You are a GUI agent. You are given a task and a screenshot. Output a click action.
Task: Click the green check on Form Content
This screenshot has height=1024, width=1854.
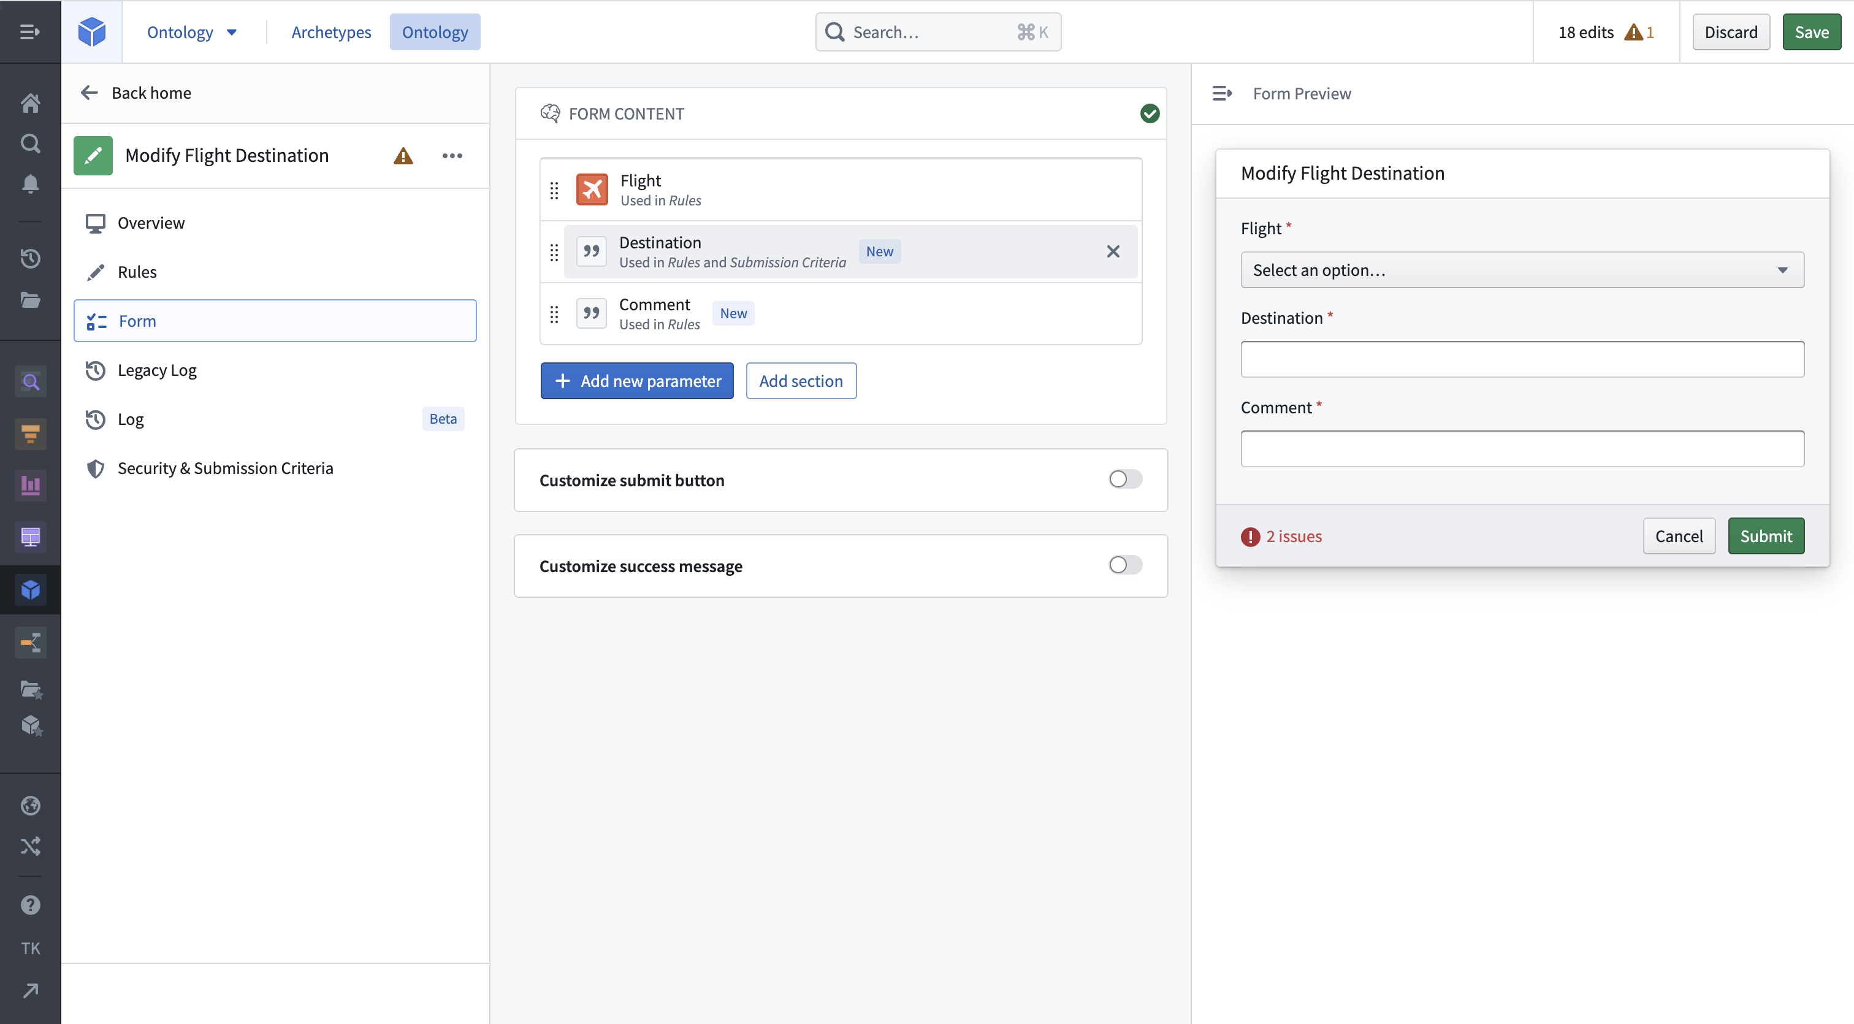(1150, 113)
